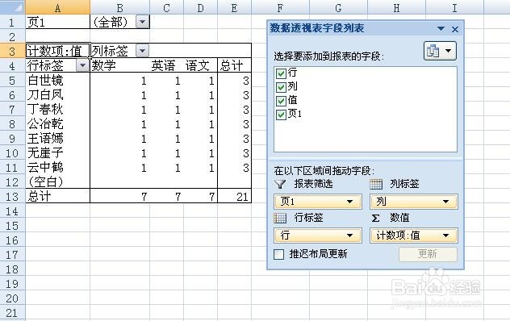Click the 报表筛选 funnel icon
The width and height of the screenshot is (510, 321).
click(x=280, y=185)
